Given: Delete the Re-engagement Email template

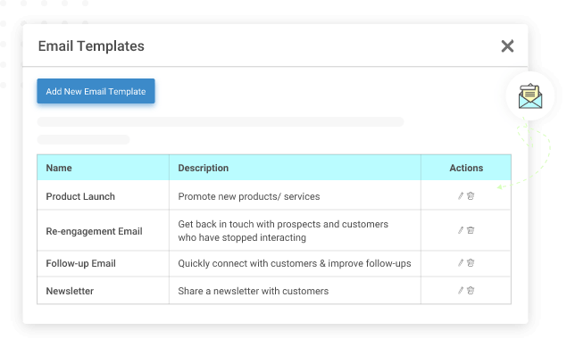Looking at the screenshot, I should pyautogui.click(x=471, y=230).
